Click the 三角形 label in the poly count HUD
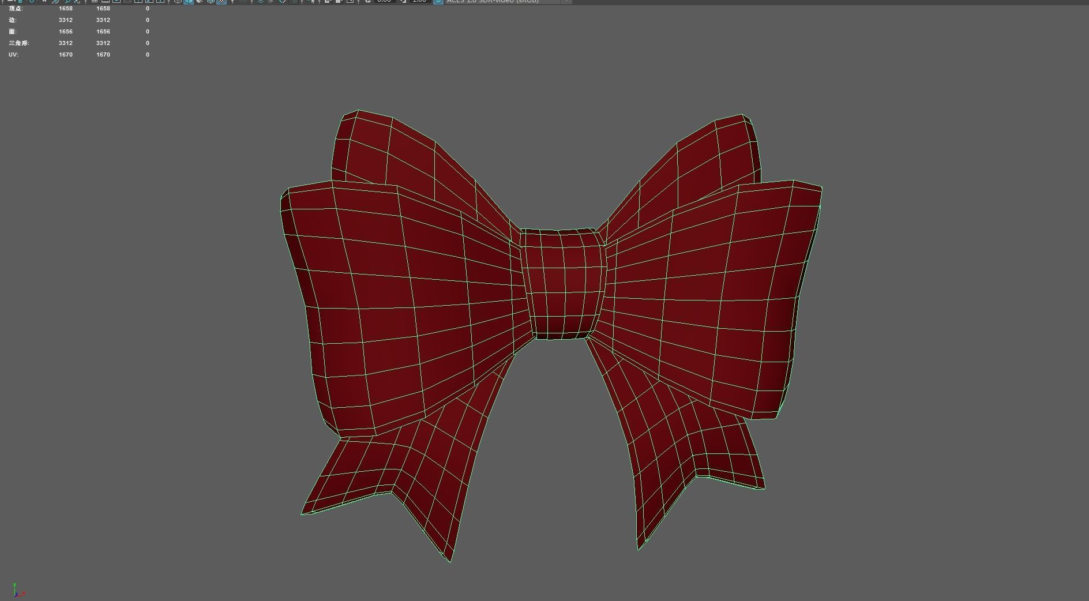 tap(18, 43)
